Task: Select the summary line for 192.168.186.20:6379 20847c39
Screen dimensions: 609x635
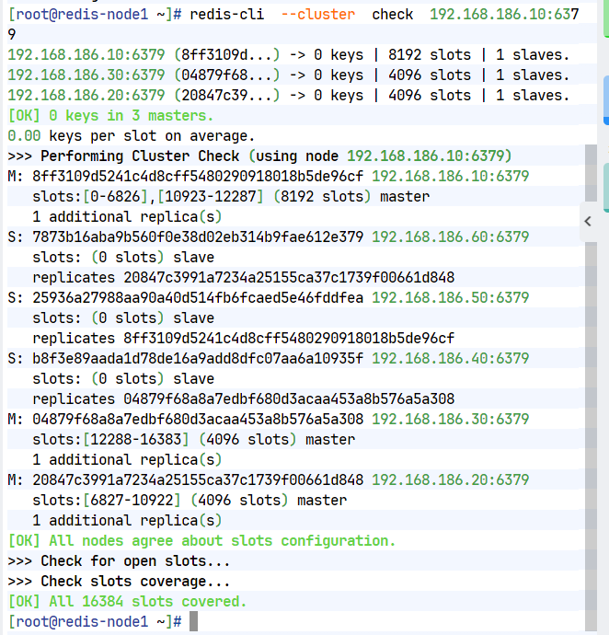Action: coord(289,96)
